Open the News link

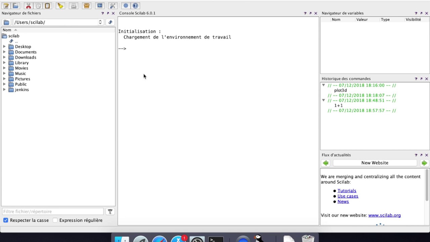pos(343,202)
